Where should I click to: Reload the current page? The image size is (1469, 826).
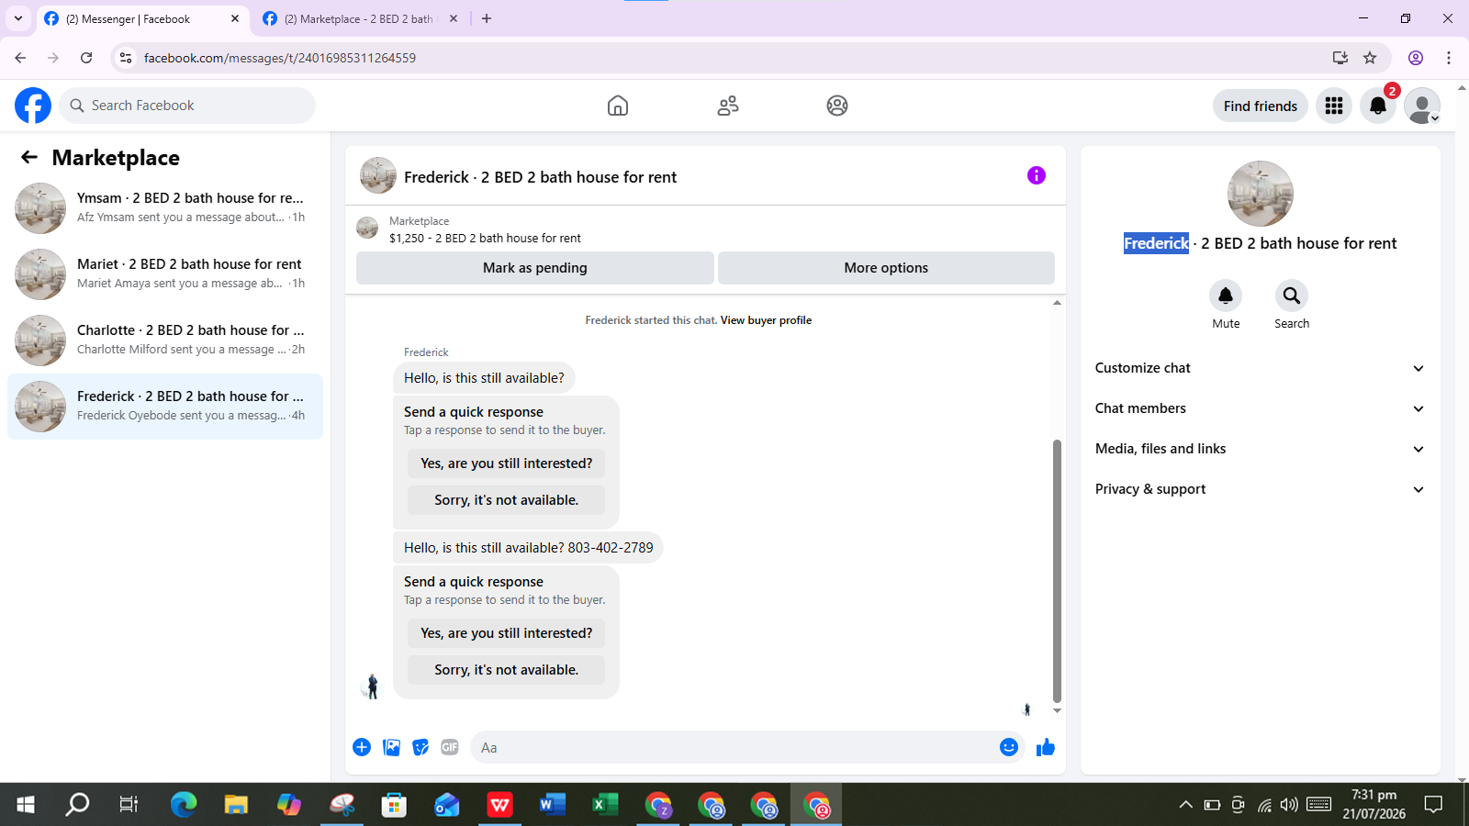click(86, 58)
